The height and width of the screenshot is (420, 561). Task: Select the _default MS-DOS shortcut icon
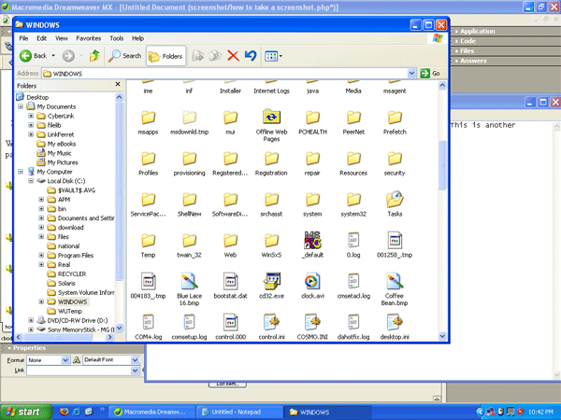click(x=312, y=240)
